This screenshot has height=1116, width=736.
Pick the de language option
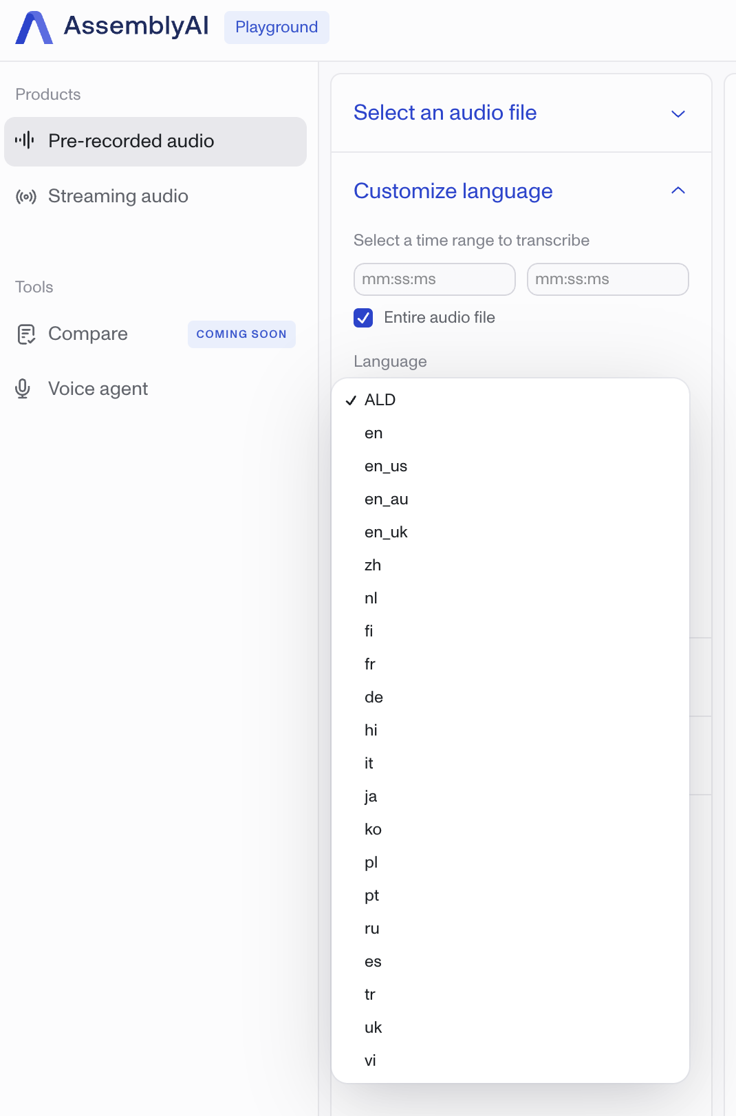point(374,697)
